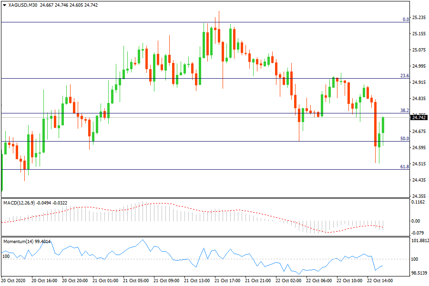
Task: Click the 22 Oct 06:00 time axis label
Action: [x=320, y=281]
